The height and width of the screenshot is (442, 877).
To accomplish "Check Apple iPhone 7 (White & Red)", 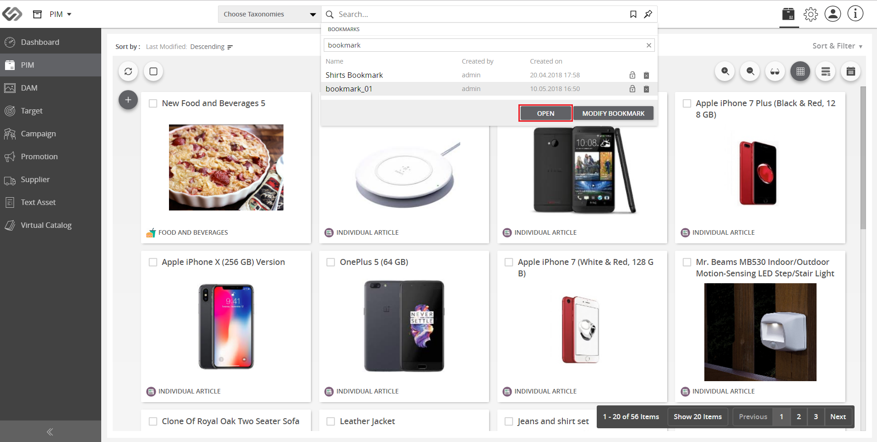I will point(509,262).
